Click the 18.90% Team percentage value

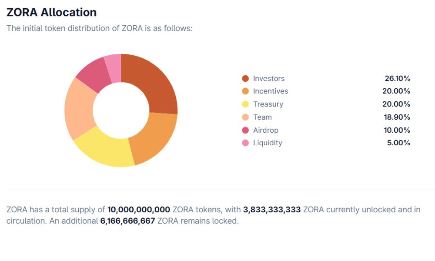397,117
